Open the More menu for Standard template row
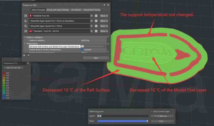 click(104, 31)
